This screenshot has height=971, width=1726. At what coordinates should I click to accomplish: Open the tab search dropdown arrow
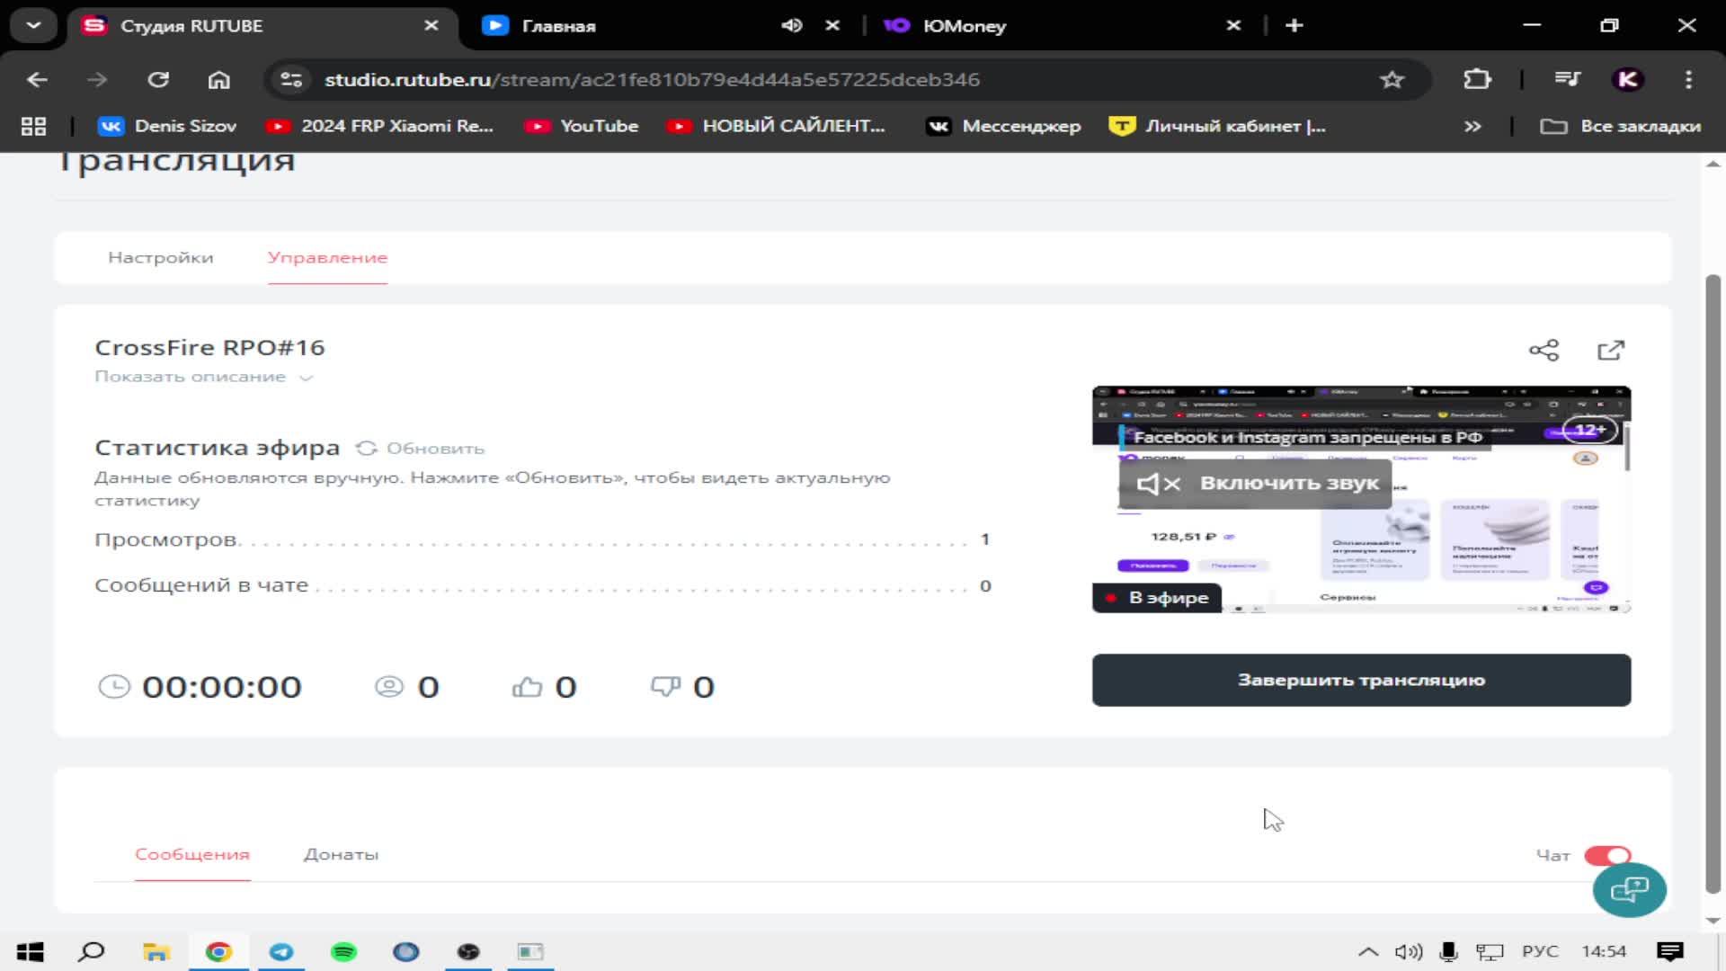33,25
